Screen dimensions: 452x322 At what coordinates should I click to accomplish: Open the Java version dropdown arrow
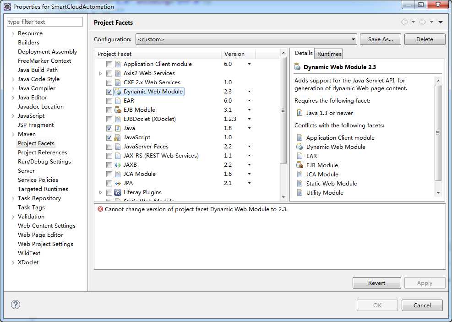pos(249,128)
